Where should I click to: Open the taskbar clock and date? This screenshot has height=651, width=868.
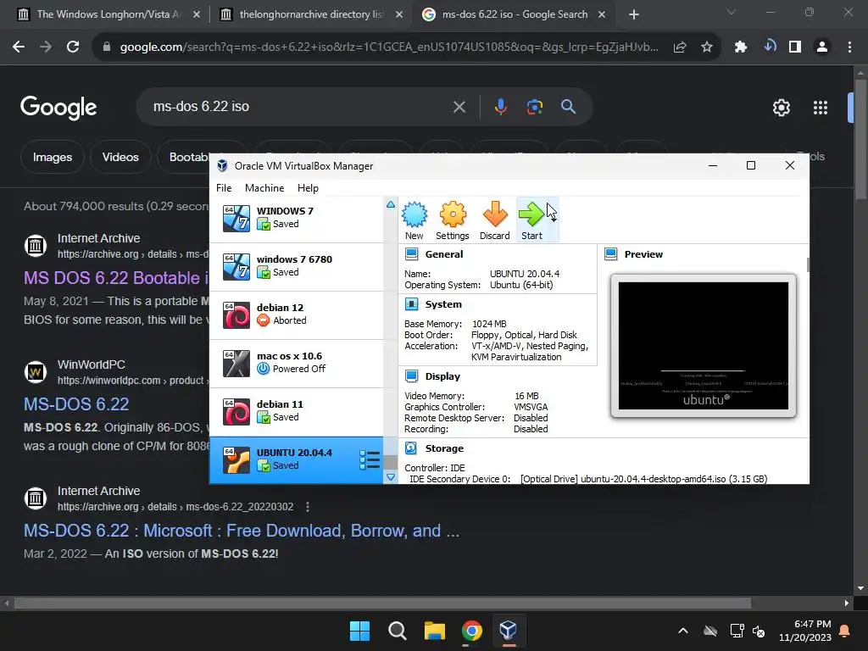805,631
